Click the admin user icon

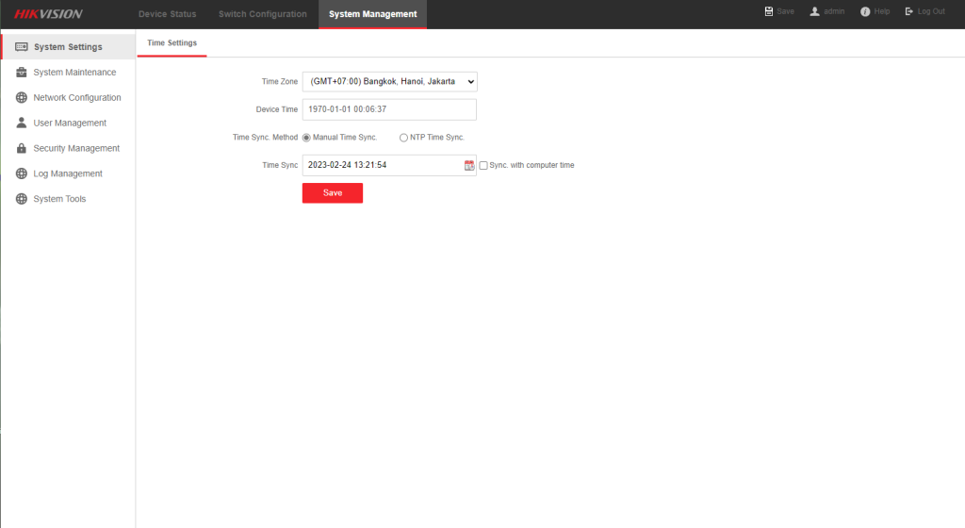[815, 11]
